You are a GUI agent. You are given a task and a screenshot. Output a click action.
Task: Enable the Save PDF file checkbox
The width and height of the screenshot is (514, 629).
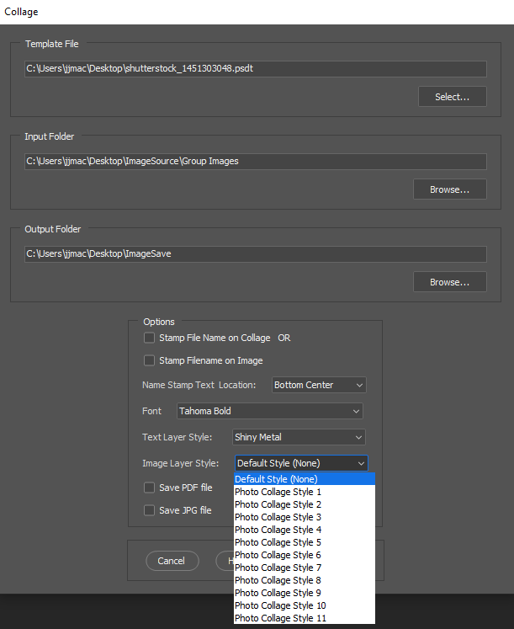pos(150,488)
